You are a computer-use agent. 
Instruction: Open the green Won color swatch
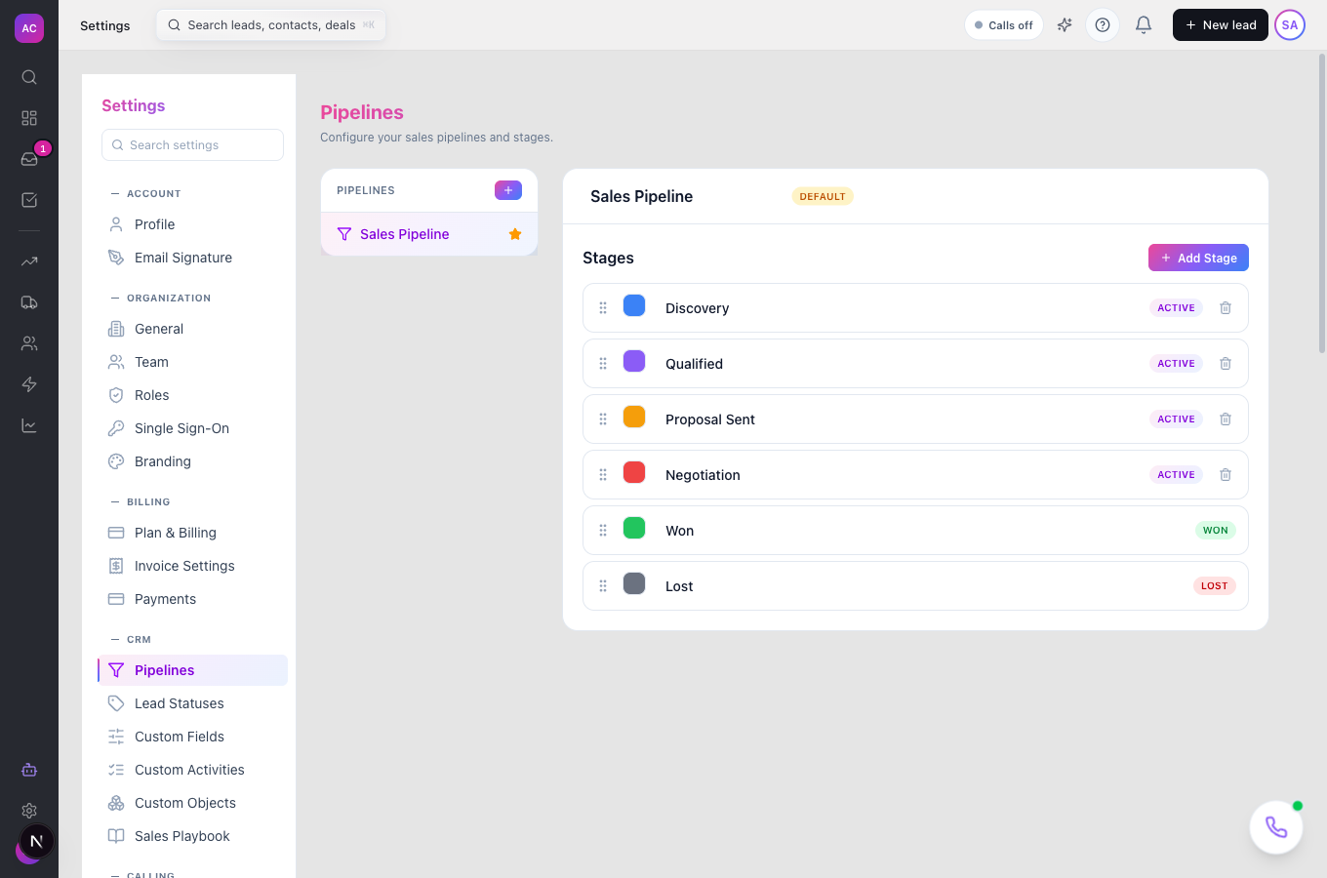click(x=634, y=528)
